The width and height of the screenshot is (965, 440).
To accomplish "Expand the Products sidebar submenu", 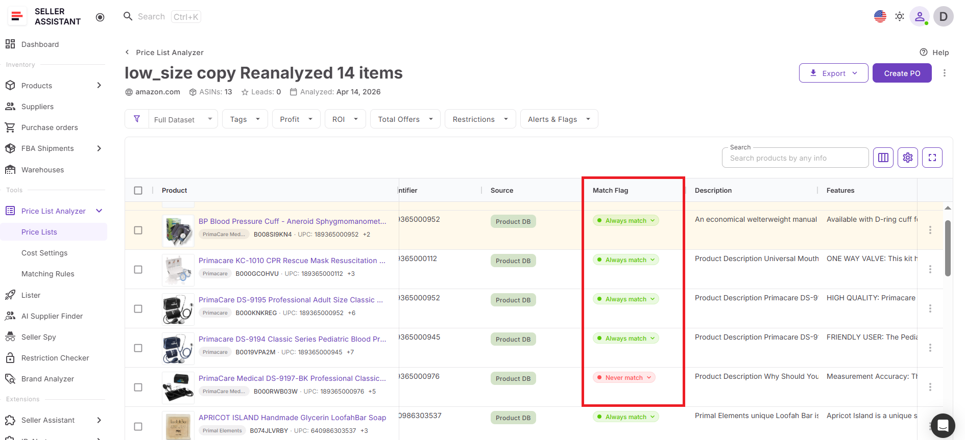I will [99, 85].
